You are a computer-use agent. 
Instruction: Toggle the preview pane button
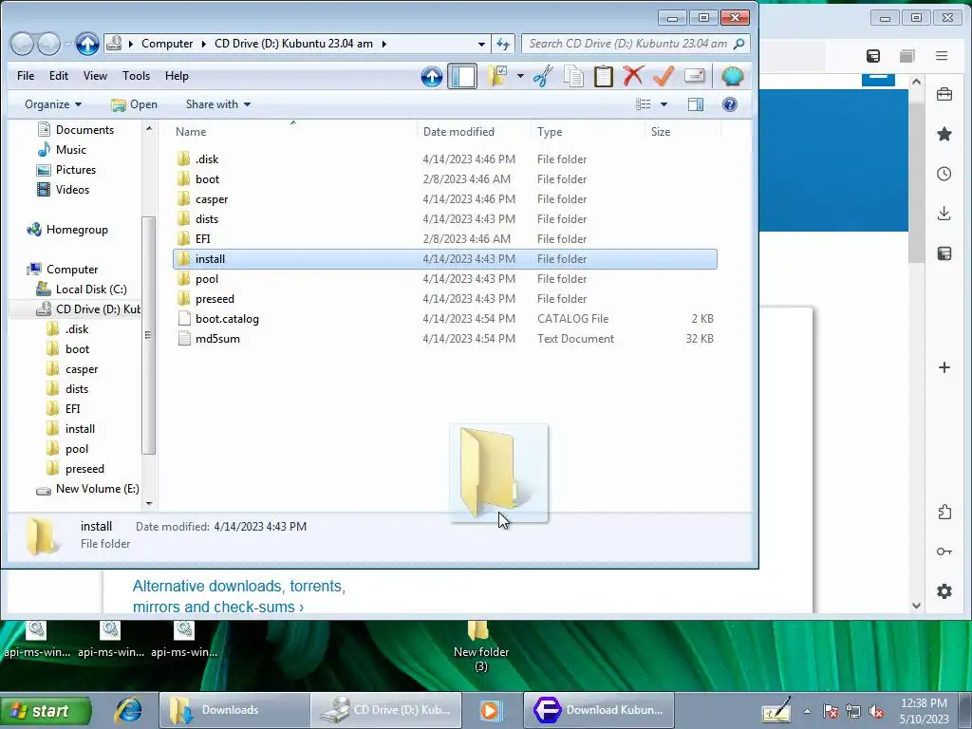click(x=696, y=104)
